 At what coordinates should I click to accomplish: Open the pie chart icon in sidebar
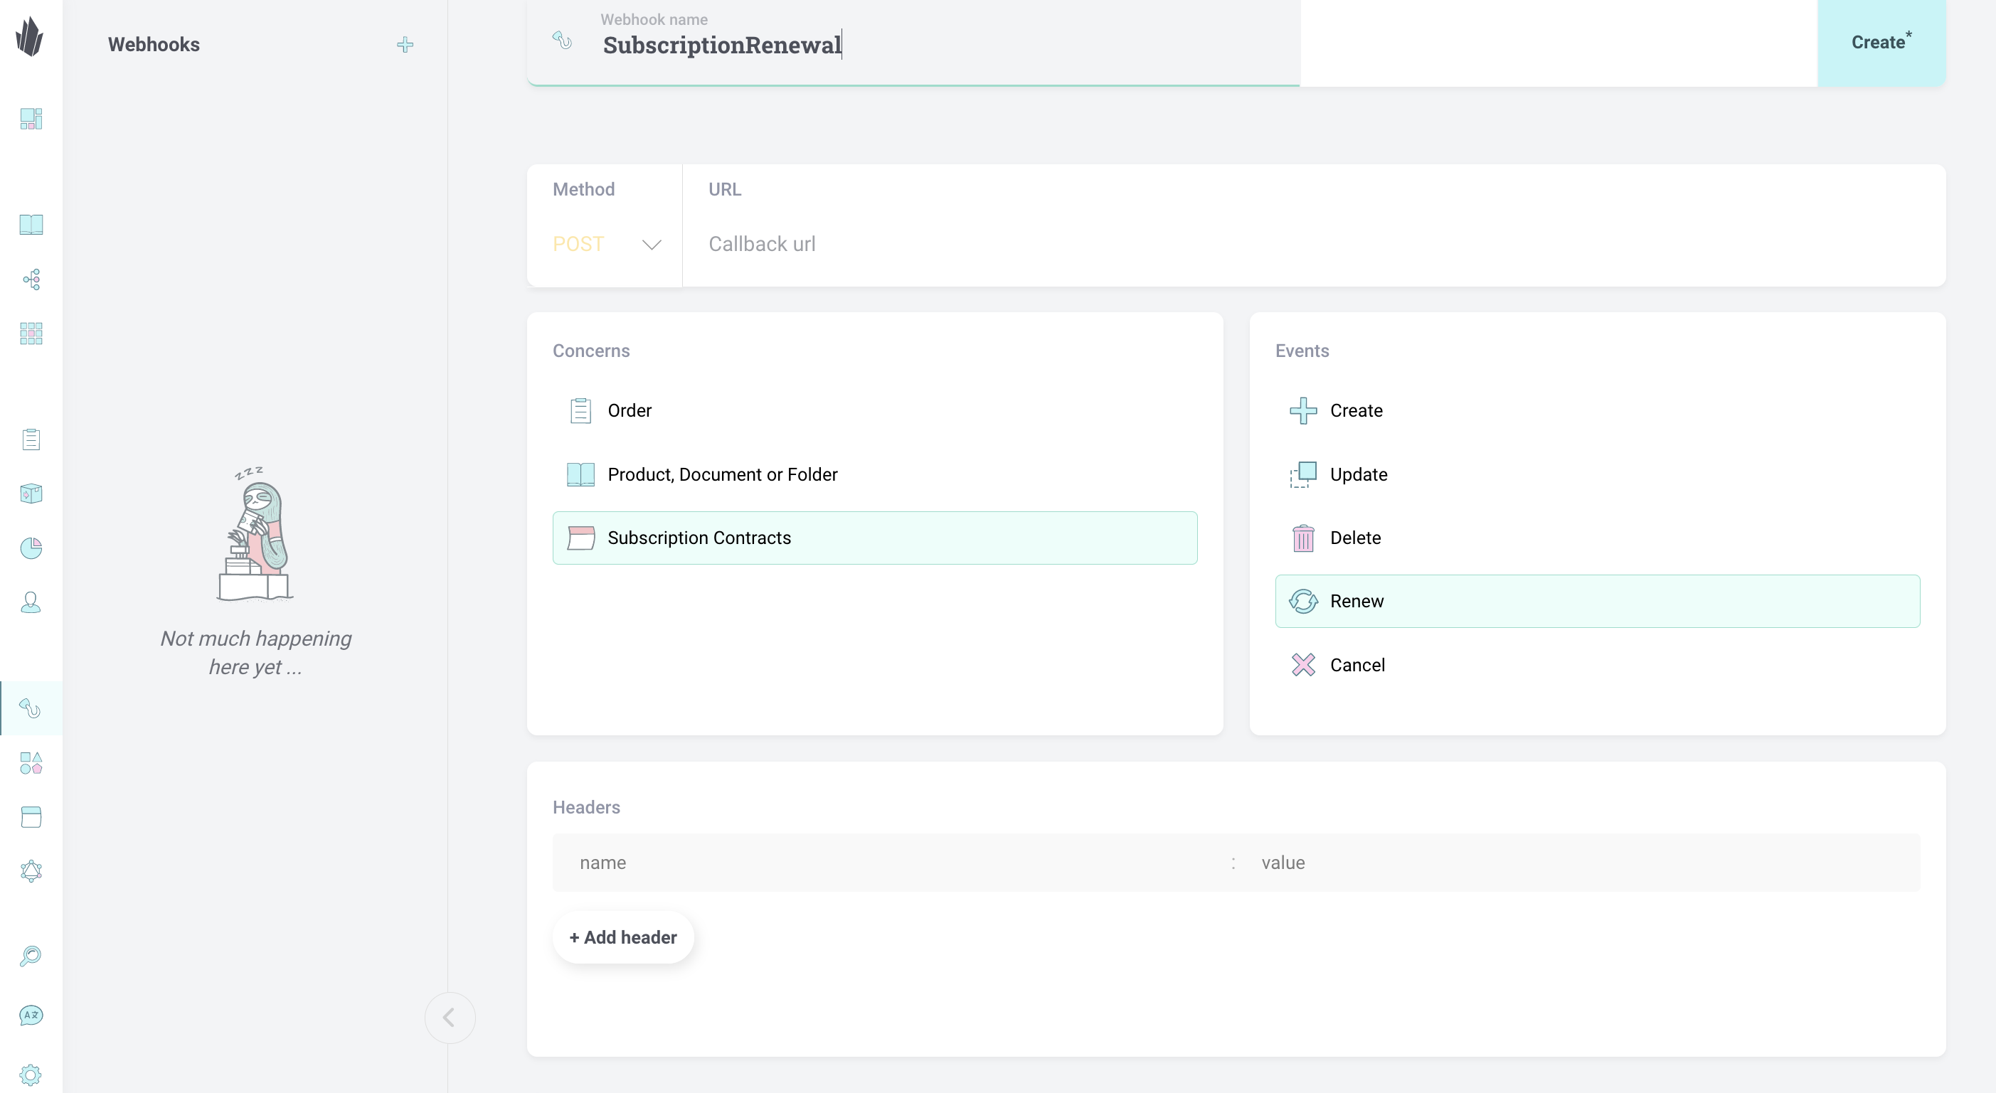(31, 548)
